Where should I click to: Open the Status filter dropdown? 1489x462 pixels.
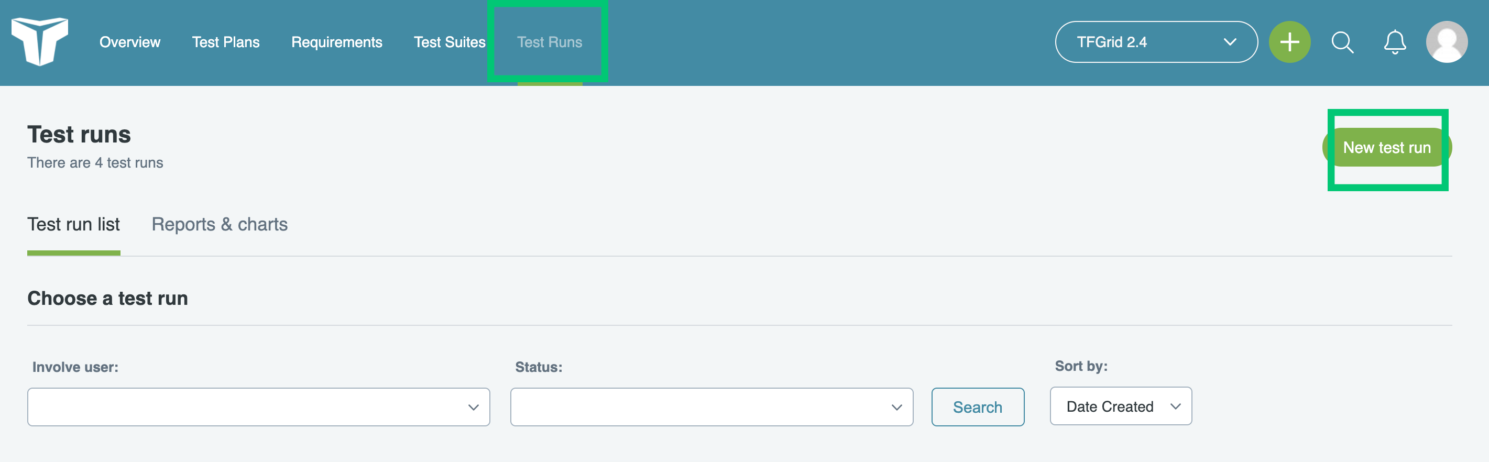711,407
